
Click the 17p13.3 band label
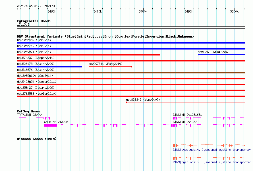[23, 24]
